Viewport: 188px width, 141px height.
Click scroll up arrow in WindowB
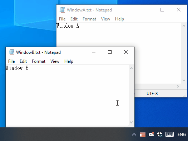click(132, 68)
